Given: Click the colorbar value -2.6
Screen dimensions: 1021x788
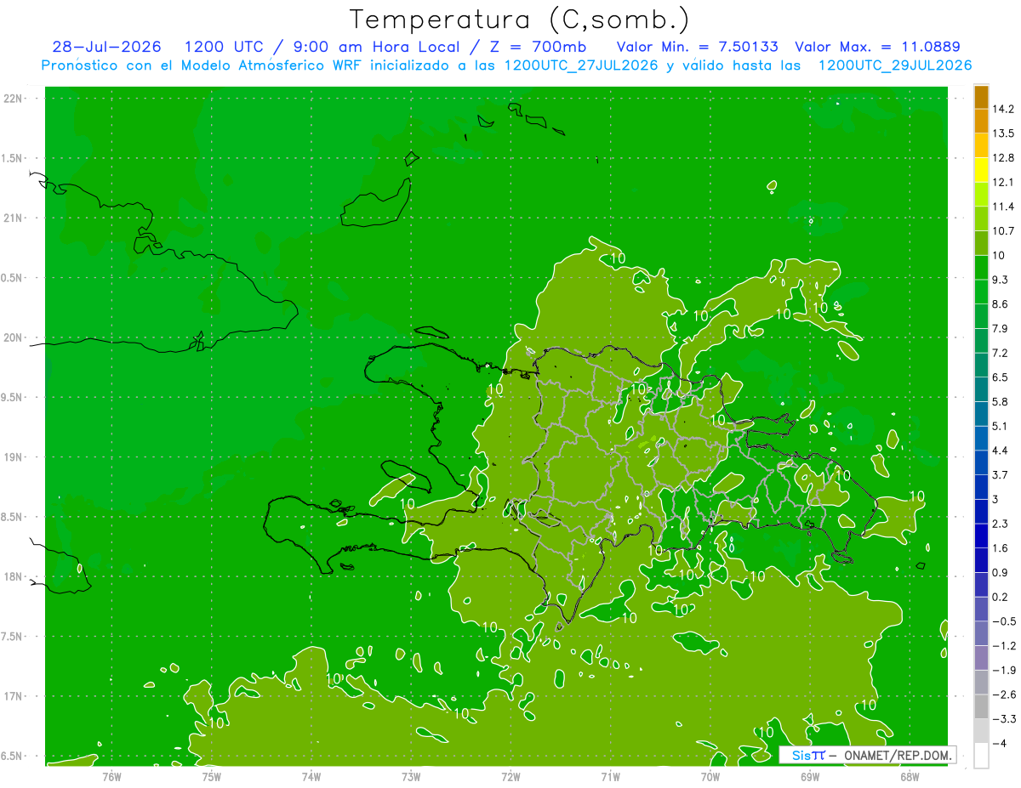Looking at the screenshot, I should 1004,694.
